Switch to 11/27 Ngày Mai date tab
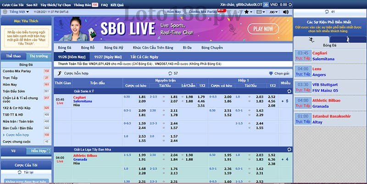The image size is (367, 184). coord(104,57)
